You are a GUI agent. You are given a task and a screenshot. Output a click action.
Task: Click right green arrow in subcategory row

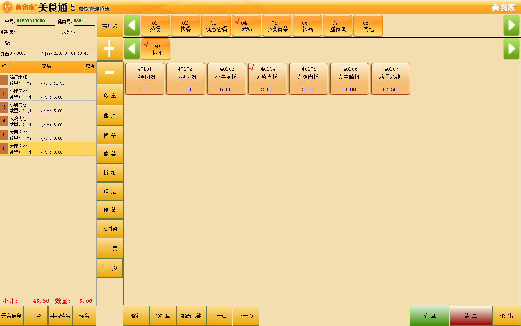(x=511, y=49)
